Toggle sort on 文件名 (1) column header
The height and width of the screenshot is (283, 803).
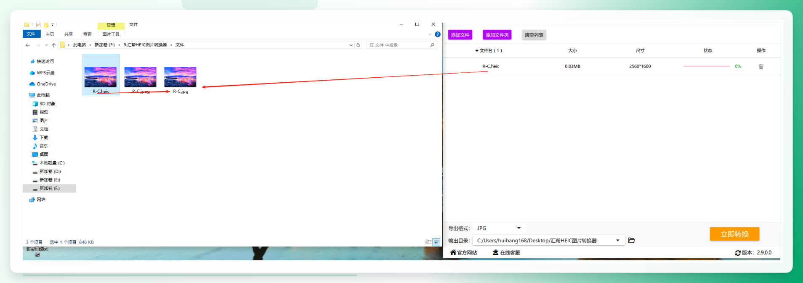(489, 50)
